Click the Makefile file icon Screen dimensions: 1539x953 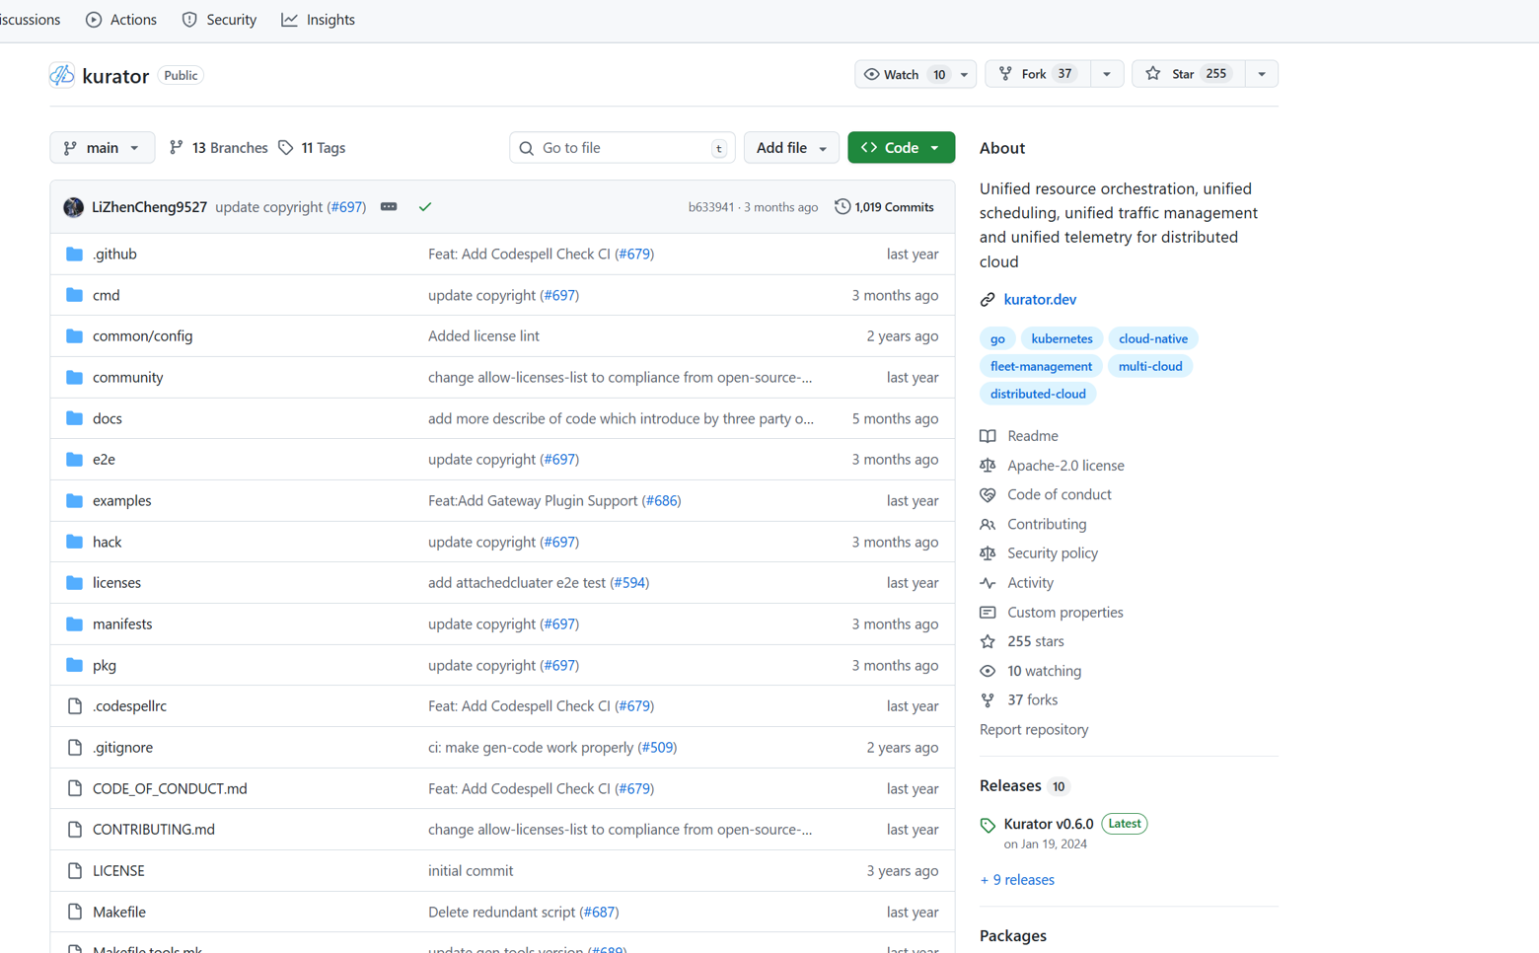pyautogui.click(x=74, y=912)
